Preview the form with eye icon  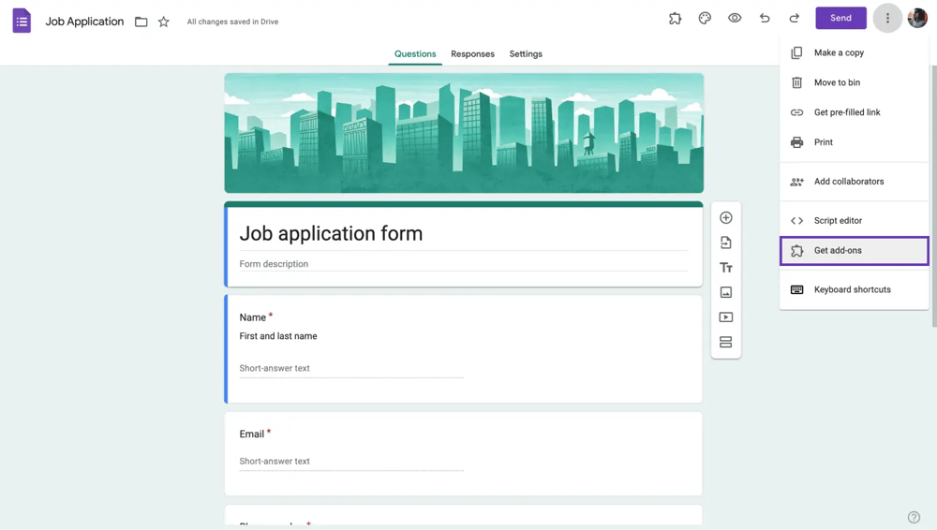coord(735,19)
